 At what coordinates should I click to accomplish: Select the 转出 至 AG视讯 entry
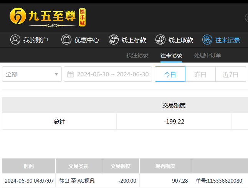[77, 181]
